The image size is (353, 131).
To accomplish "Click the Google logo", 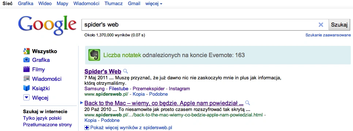I will click(x=47, y=25).
